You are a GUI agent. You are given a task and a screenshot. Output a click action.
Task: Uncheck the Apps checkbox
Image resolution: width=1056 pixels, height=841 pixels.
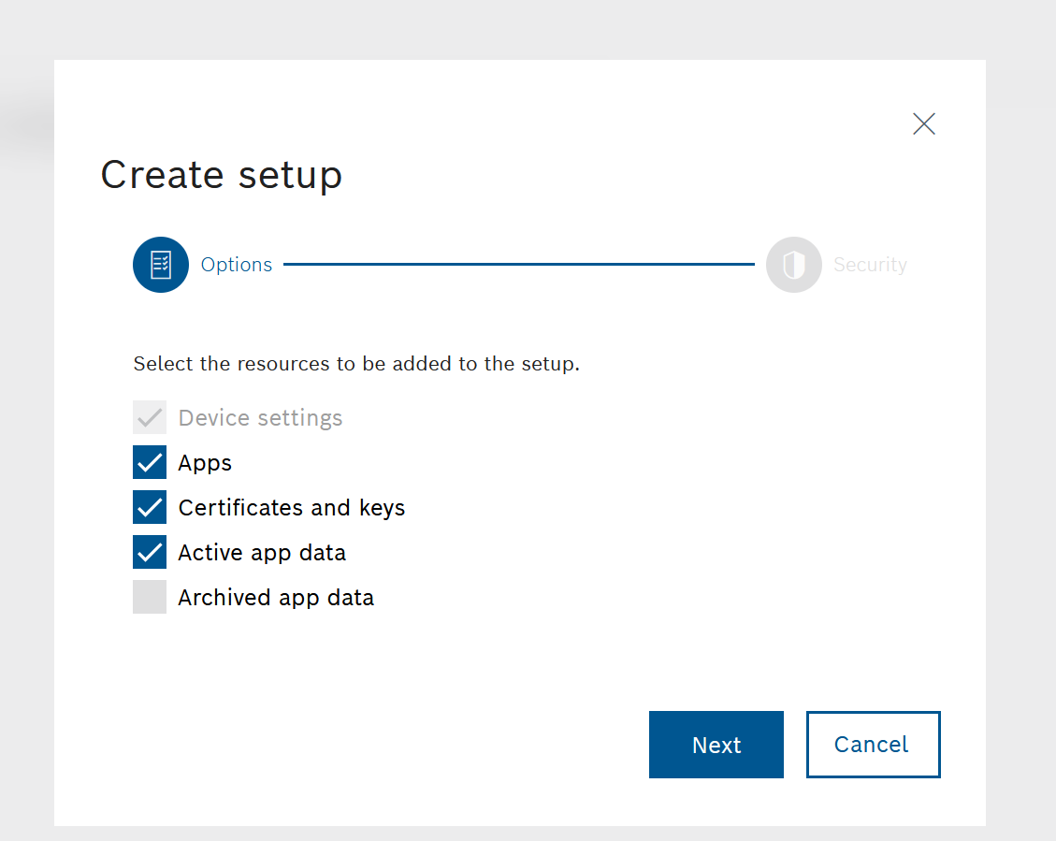pos(150,462)
